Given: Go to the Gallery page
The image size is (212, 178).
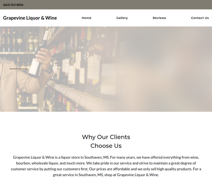Looking at the screenshot, I should pyautogui.click(x=122, y=18).
